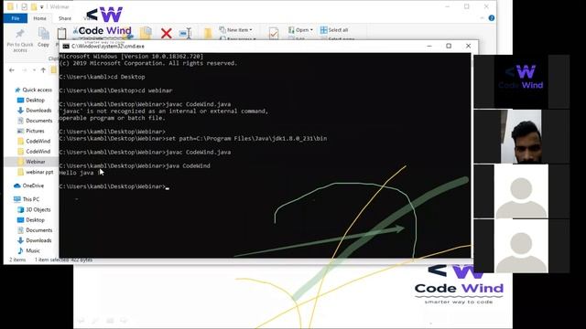Screen dimensions: 586x329
Task: Open the recent locations dropdown arrow
Action: [x=34, y=70]
